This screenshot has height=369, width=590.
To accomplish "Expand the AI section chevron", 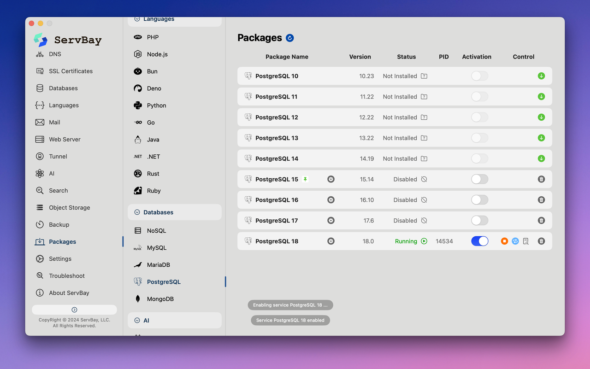I will 137,321.
